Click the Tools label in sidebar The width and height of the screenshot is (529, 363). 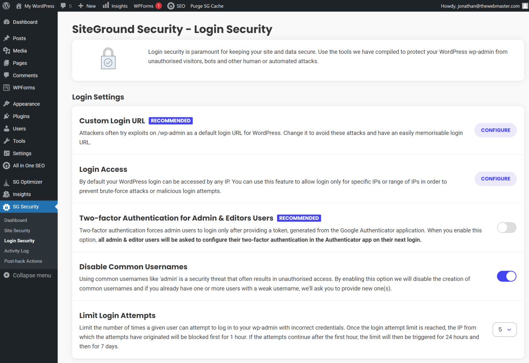(x=19, y=141)
